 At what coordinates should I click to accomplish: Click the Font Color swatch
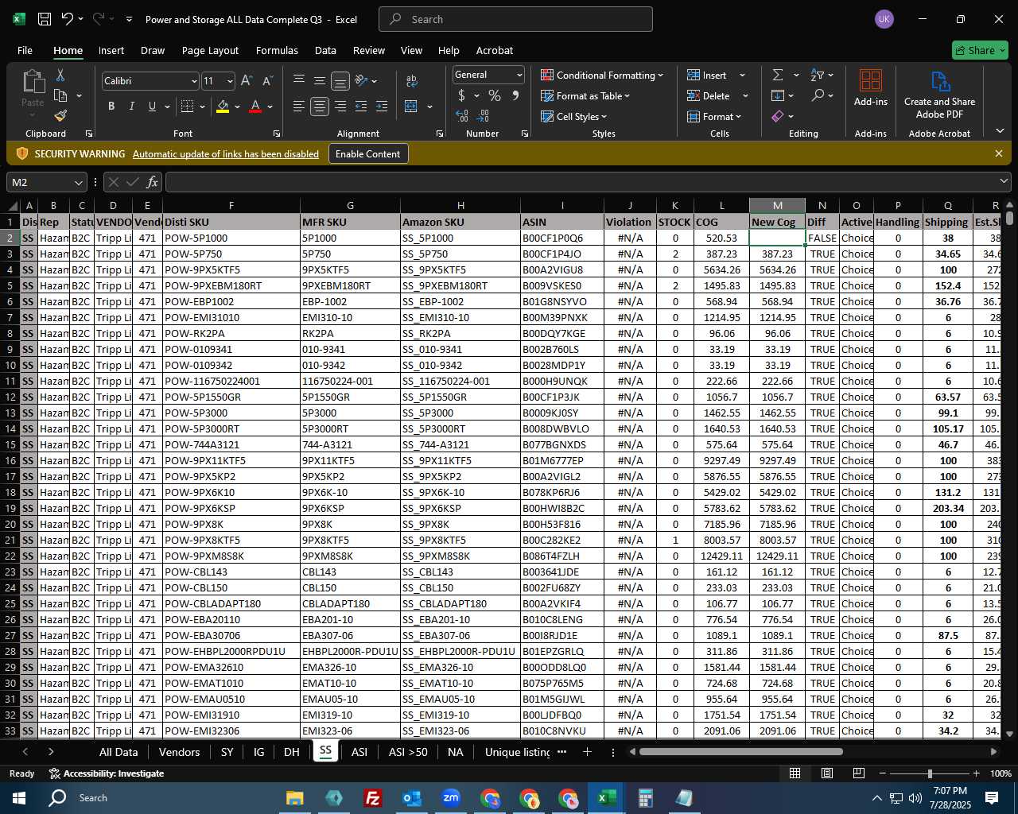(255, 107)
